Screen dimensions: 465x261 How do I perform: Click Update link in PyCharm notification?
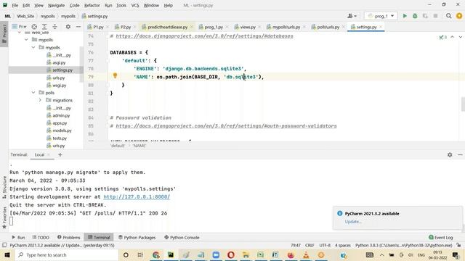pos(353,222)
